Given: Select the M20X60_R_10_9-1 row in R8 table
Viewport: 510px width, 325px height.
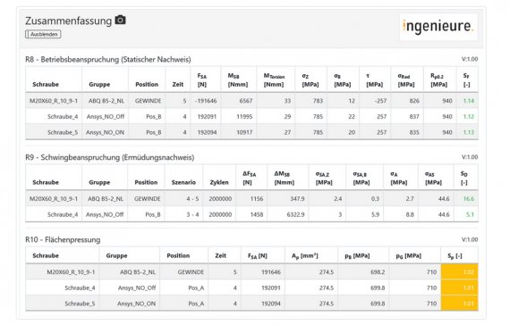Looking at the screenshot, I should point(251,101).
